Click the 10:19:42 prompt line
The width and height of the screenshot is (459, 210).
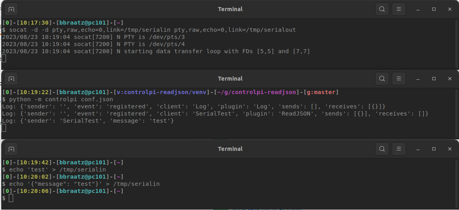pos(63,162)
